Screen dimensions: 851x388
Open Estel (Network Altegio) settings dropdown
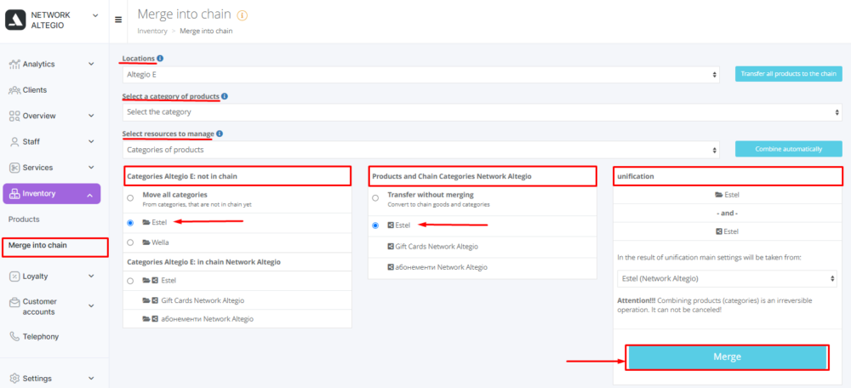pyautogui.click(x=728, y=279)
